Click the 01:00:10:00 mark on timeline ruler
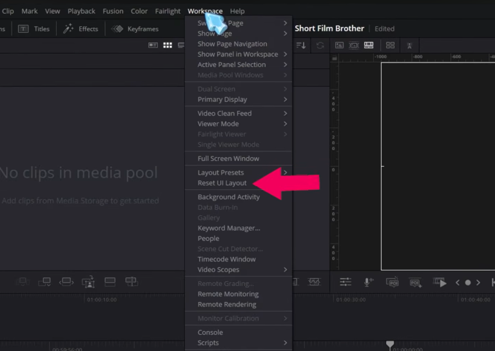 102,299
